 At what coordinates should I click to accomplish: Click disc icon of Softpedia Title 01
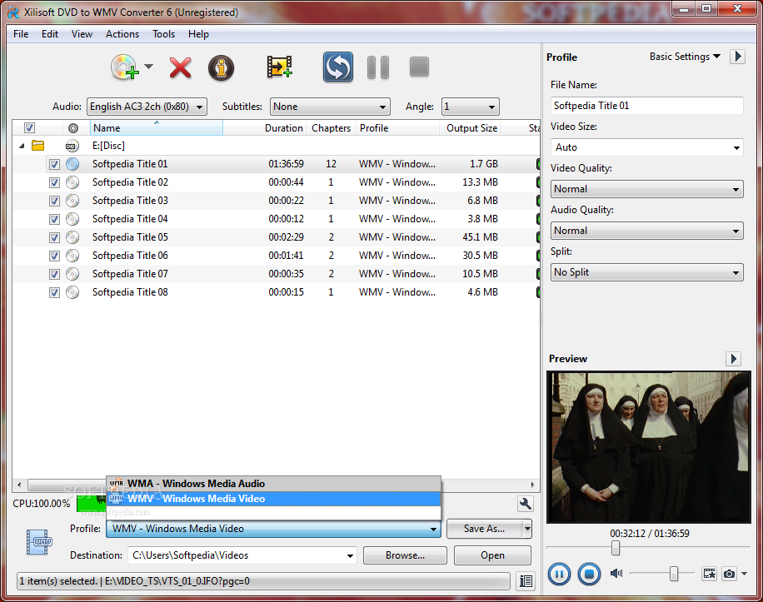click(72, 164)
